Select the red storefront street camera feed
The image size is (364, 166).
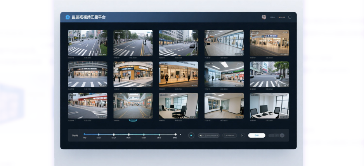point(88,105)
